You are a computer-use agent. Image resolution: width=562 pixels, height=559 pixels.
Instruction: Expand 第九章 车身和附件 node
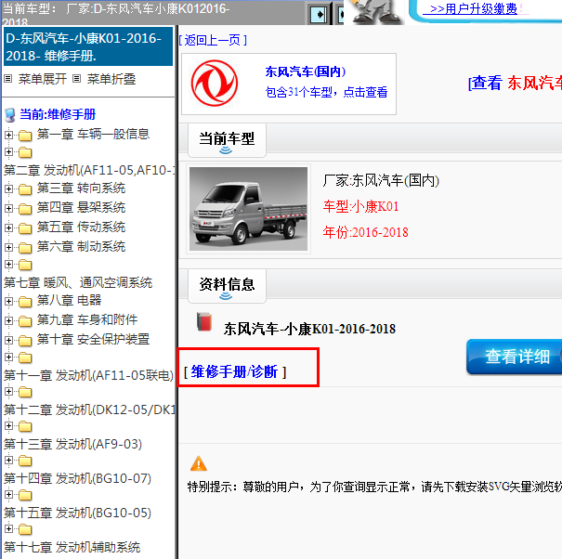pos(9,320)
